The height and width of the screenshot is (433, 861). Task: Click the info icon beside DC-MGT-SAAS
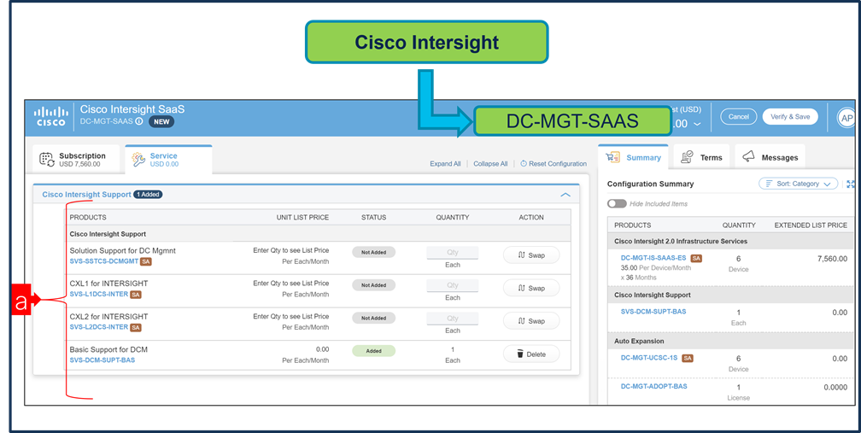pos(139,121)
